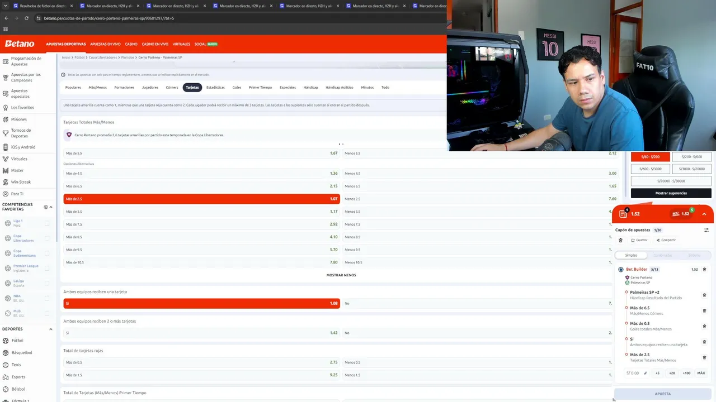Tick Copa Libertadores checkbox

[47, 238]
